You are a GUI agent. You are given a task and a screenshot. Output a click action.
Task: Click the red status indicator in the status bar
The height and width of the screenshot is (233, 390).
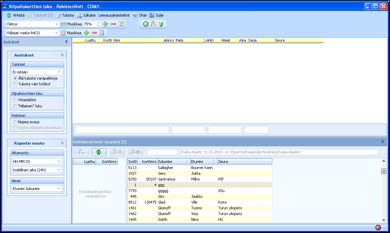click(x=378, y=227)
